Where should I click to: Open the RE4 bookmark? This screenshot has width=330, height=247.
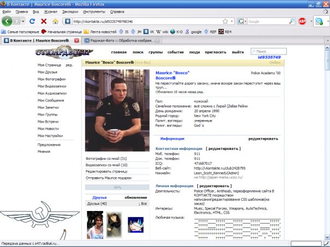pyautogui.click(x=225, y=32)
